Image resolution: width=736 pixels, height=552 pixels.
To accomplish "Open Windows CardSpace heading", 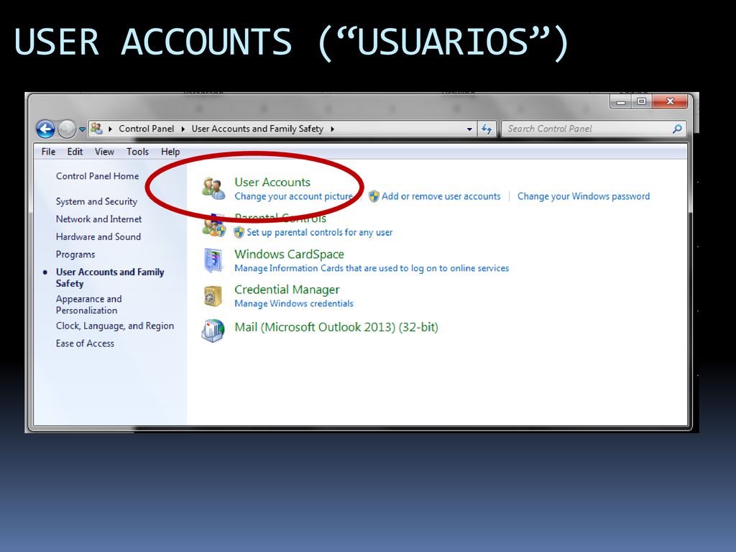I will (289, 254).
